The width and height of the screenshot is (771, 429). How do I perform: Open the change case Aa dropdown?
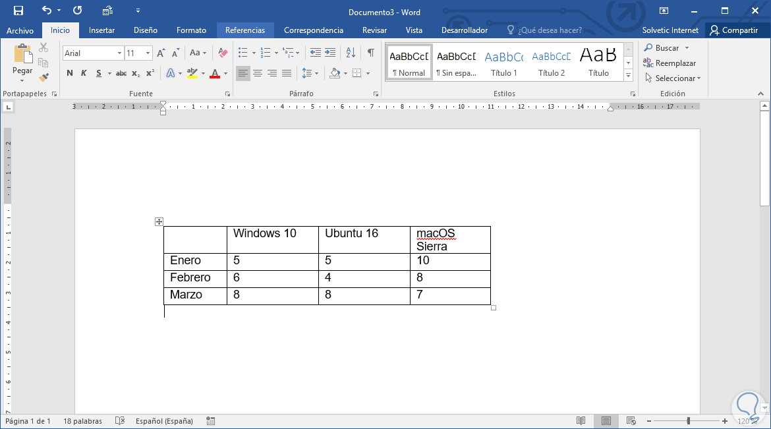(x=198, y=53)
